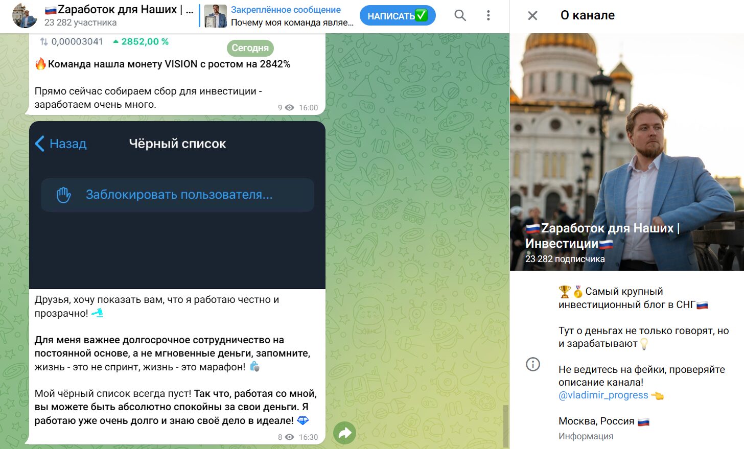The width and height of the screenshot is (744, 449).
Task: Click the hand block icon in the image
Action: (63, 195)
